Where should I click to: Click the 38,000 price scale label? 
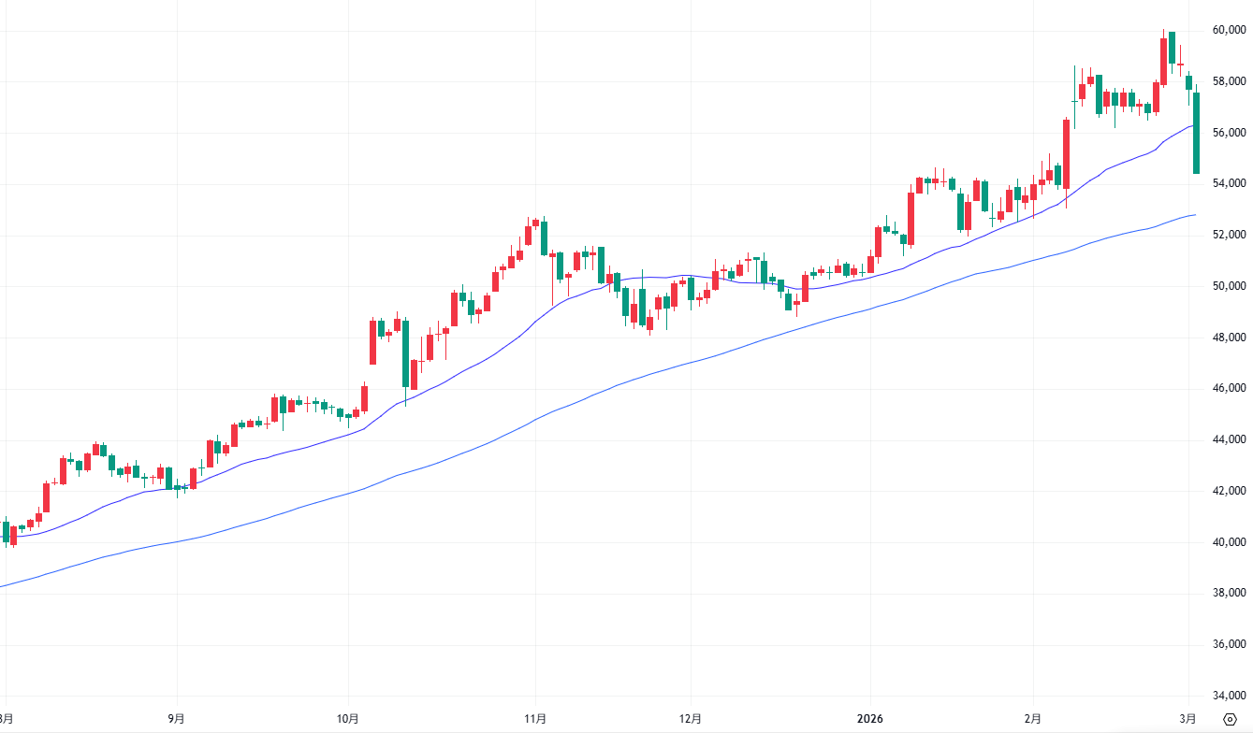coord(1227,593)
